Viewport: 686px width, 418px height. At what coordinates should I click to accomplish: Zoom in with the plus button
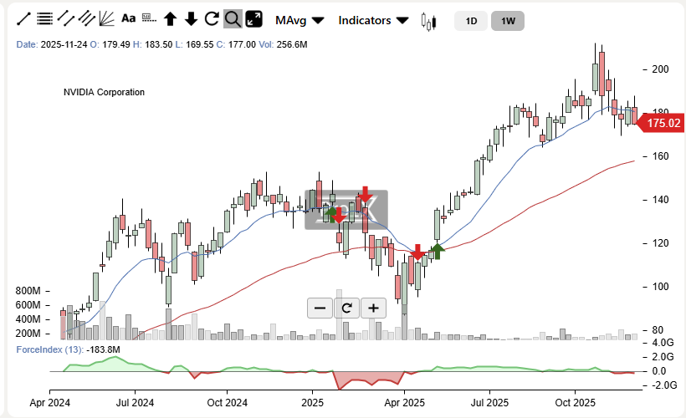coord(373,308)
